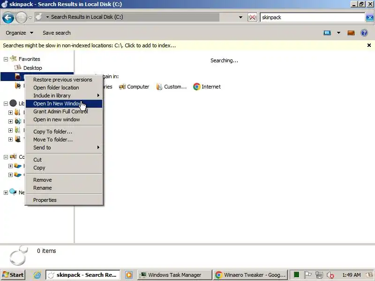This screenshot has height=281, width=375.
Task: Search again in Computer
Action: [x=138, y=87]
